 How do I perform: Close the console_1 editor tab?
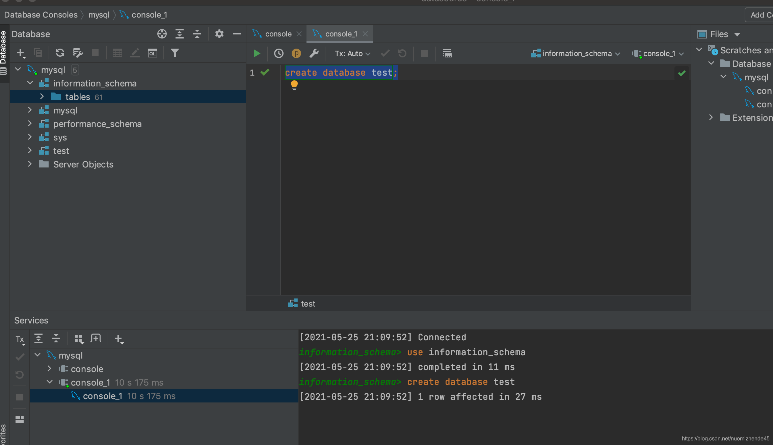[365, 34]
